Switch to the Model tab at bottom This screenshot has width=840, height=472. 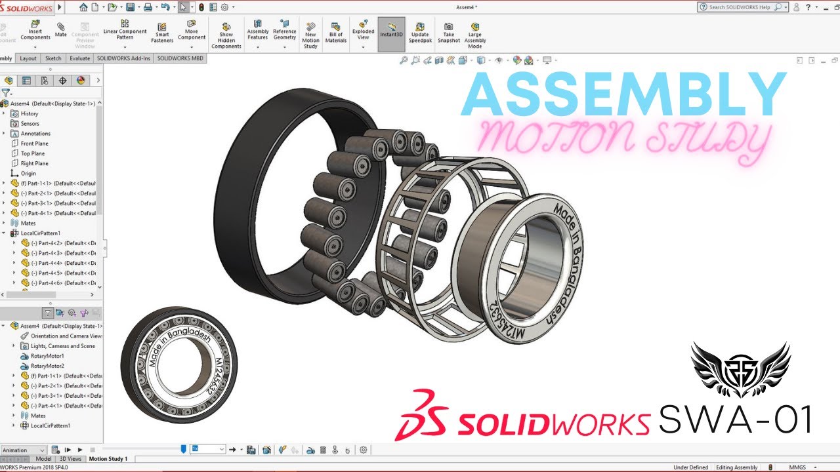click(43, 459)
